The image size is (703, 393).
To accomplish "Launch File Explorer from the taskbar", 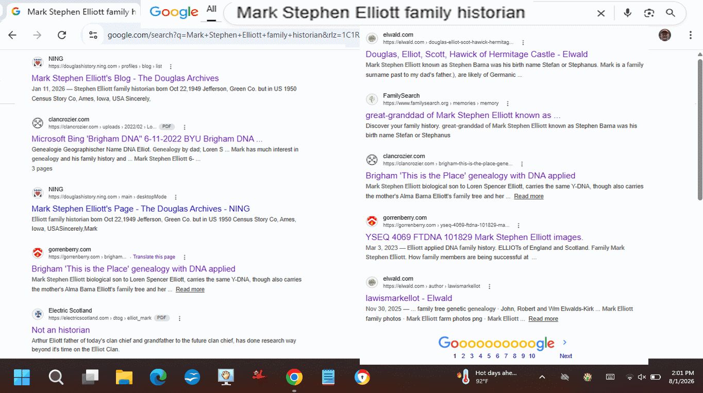I will [x=124, y=378].
